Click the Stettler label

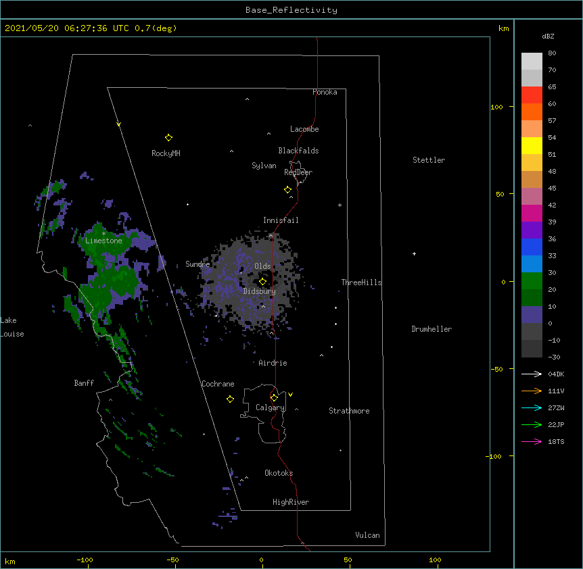tap(429, 160)
